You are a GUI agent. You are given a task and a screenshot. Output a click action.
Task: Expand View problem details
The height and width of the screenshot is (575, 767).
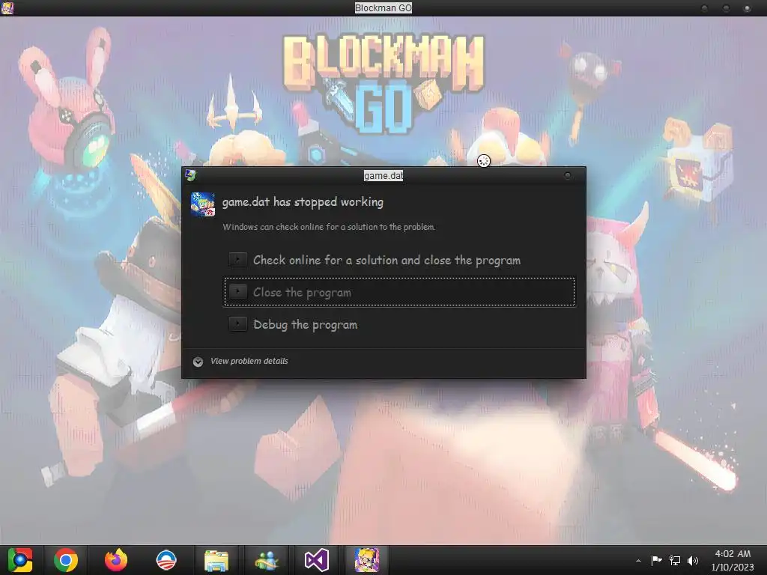[x=240, y=362]
